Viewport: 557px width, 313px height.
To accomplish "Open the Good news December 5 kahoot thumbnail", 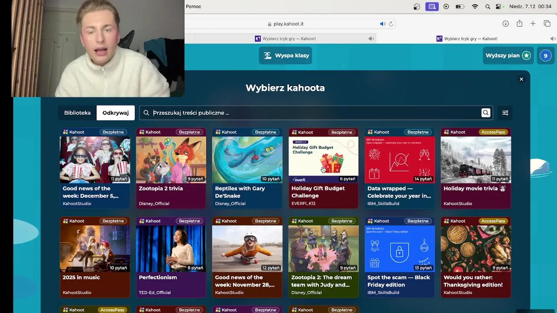I will click(95, 160).
